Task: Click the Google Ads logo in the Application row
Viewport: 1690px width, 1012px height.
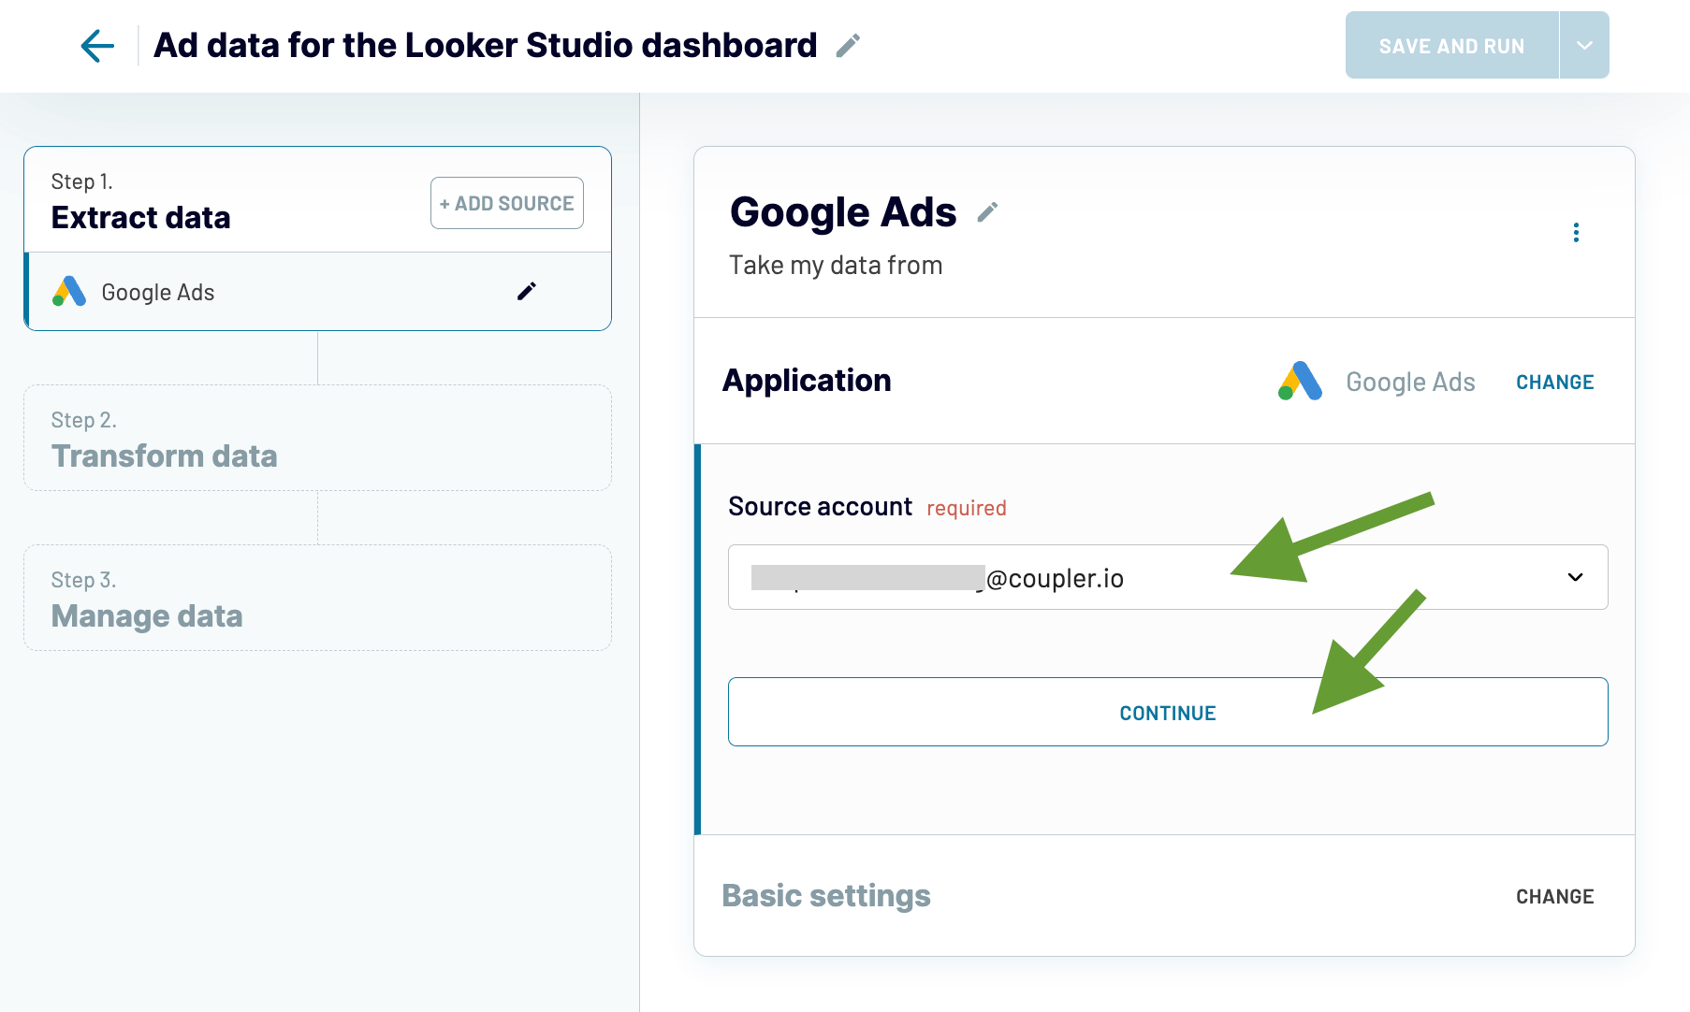Action: 1300,382
